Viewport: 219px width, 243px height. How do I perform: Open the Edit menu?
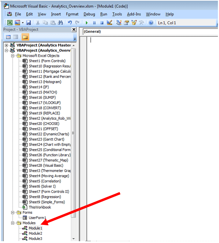point(29,14)
